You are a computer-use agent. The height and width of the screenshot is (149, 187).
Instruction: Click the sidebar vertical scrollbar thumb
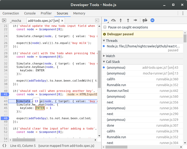tap(185, 38)
